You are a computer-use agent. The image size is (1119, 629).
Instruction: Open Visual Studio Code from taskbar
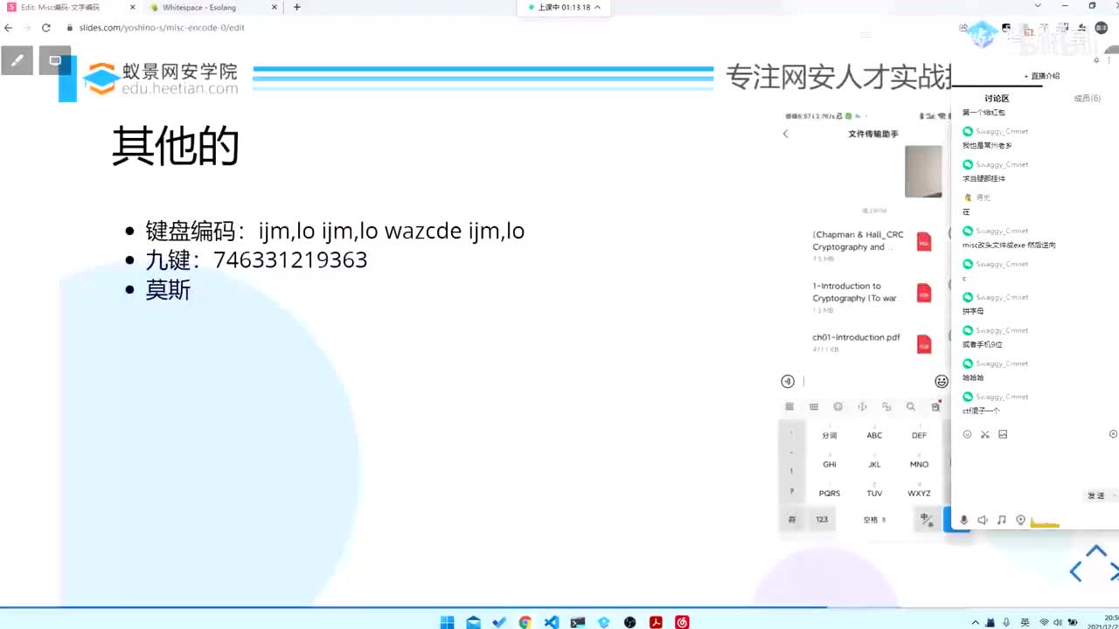click(552, 622)
